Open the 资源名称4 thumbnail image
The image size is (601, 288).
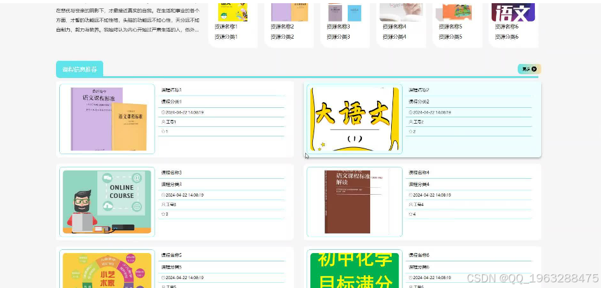pos(401,12)
